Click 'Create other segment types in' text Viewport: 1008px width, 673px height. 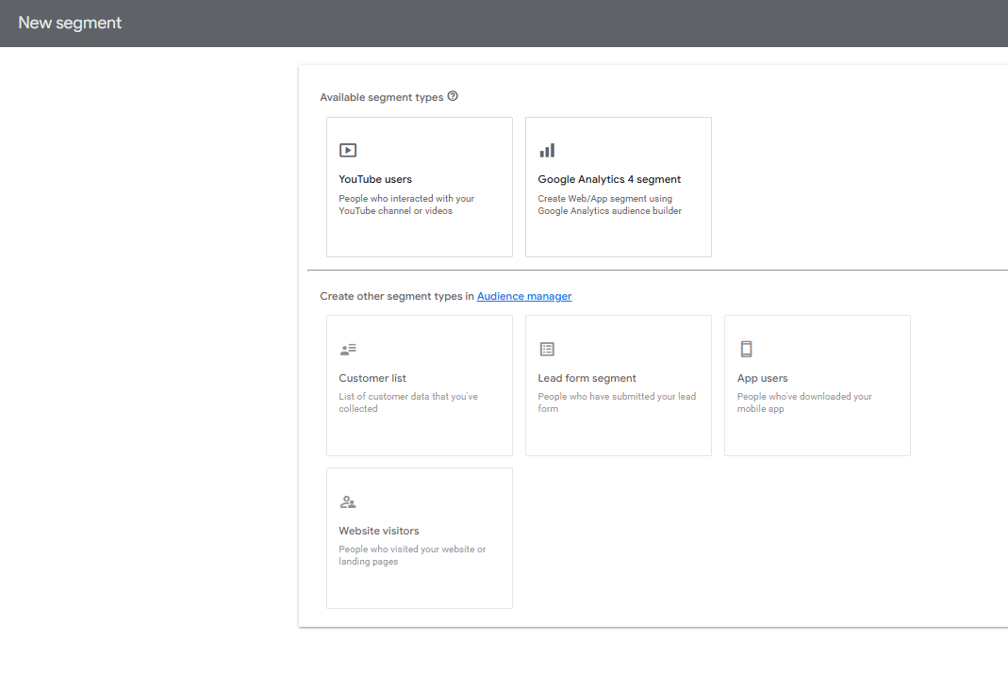coord(397,296)
